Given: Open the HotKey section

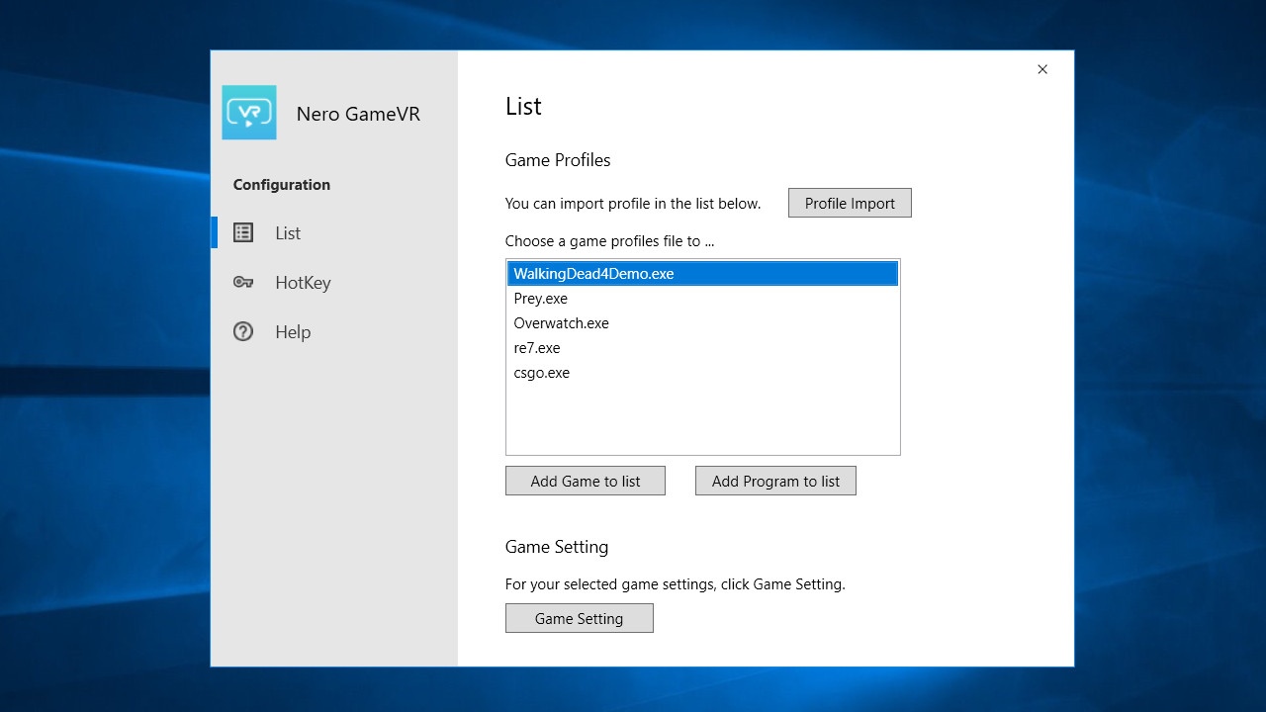Looking at the screenshot, I should 303,283.
